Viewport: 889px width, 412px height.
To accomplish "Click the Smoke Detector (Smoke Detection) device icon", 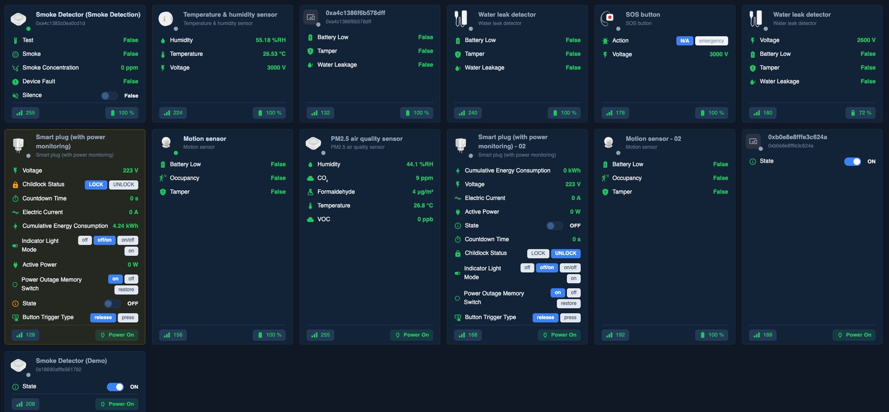I will (18, 19).
